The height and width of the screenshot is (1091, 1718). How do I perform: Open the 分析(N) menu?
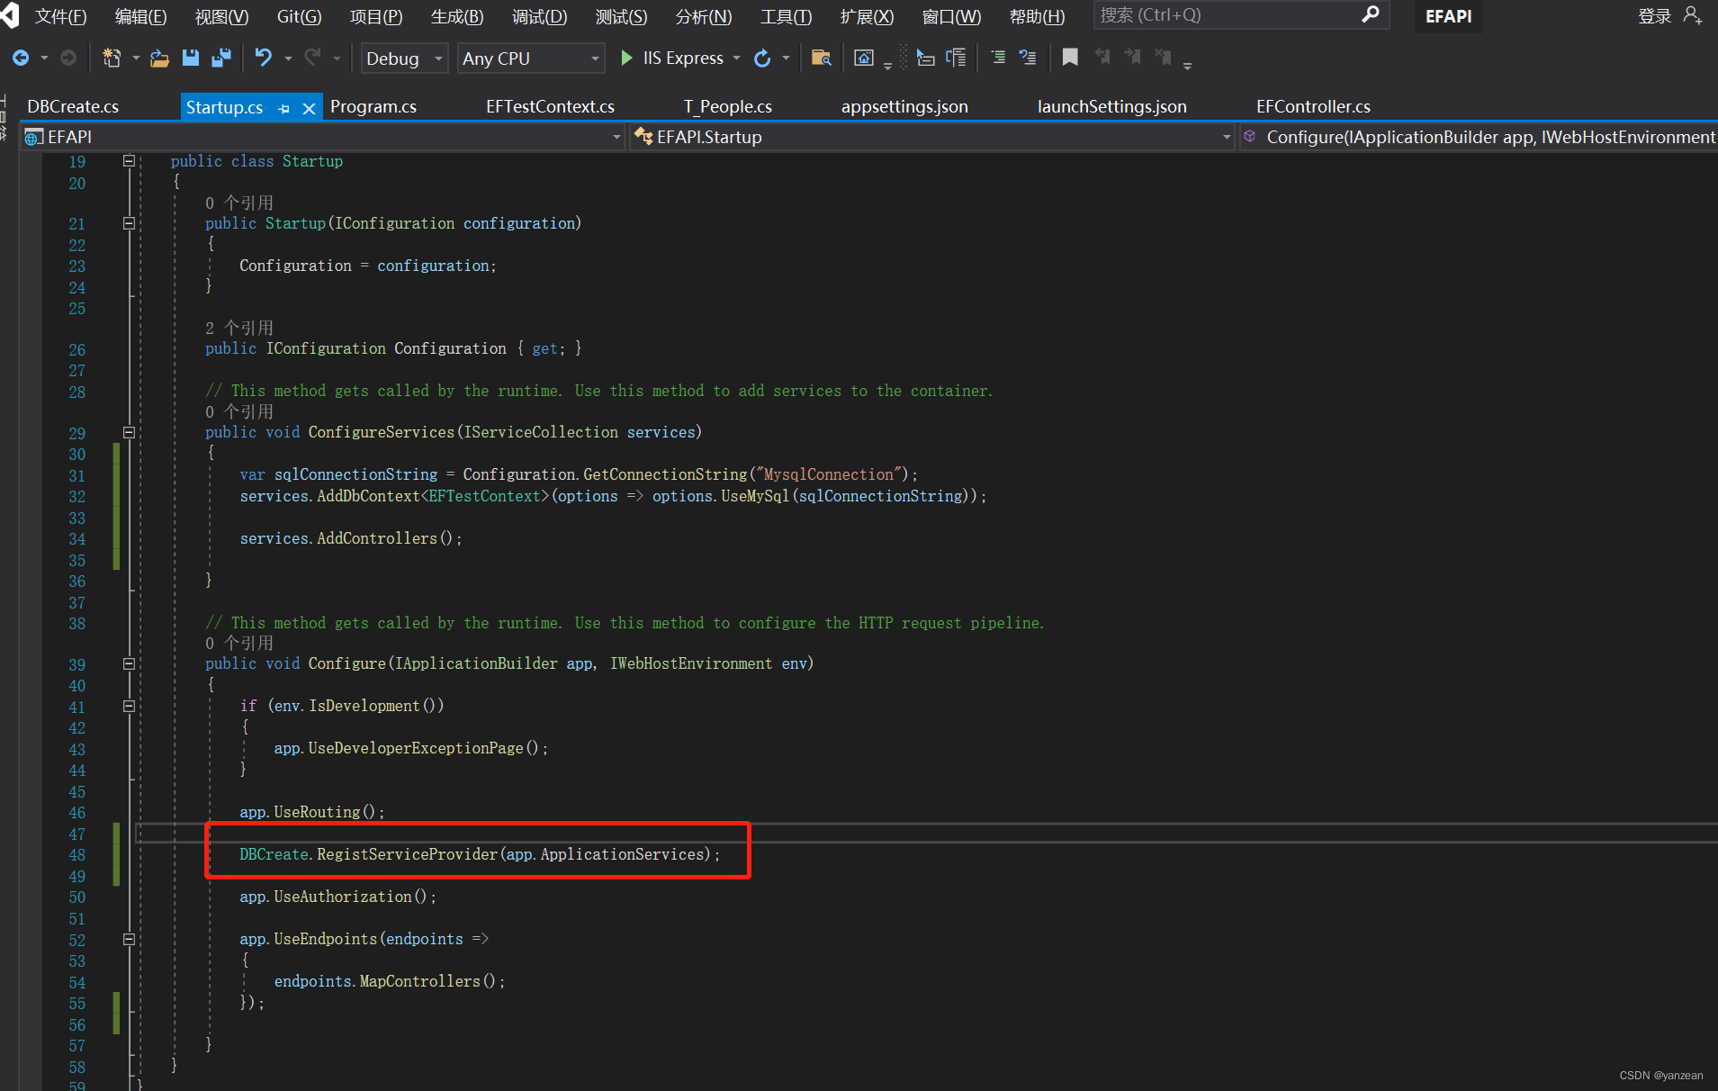point(704,16)
